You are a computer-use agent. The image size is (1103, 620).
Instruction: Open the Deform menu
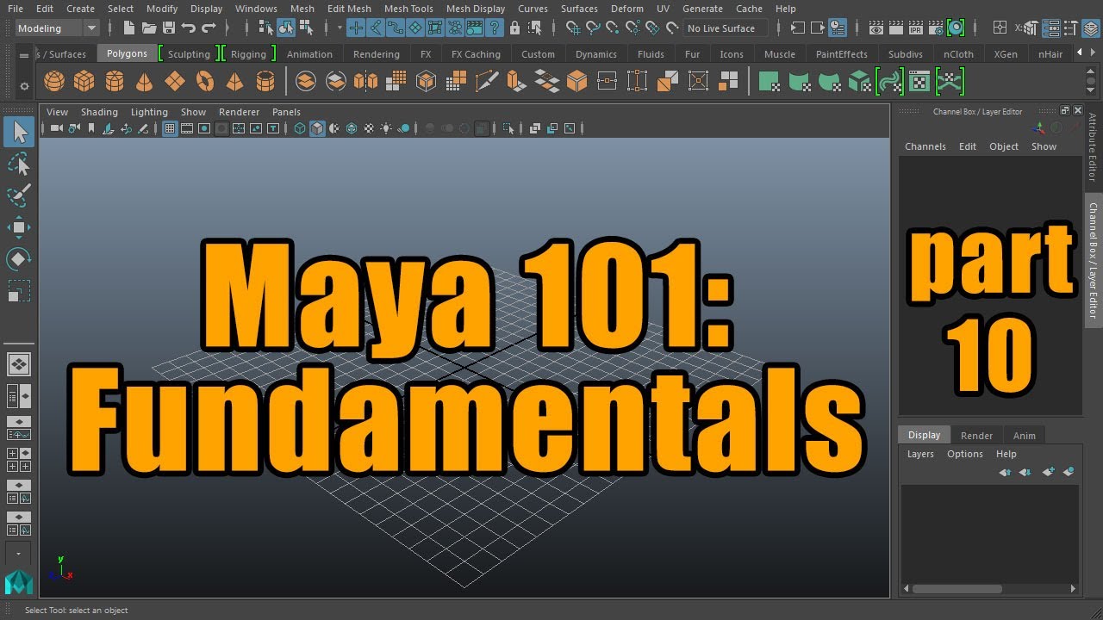(x=627, y=9)
